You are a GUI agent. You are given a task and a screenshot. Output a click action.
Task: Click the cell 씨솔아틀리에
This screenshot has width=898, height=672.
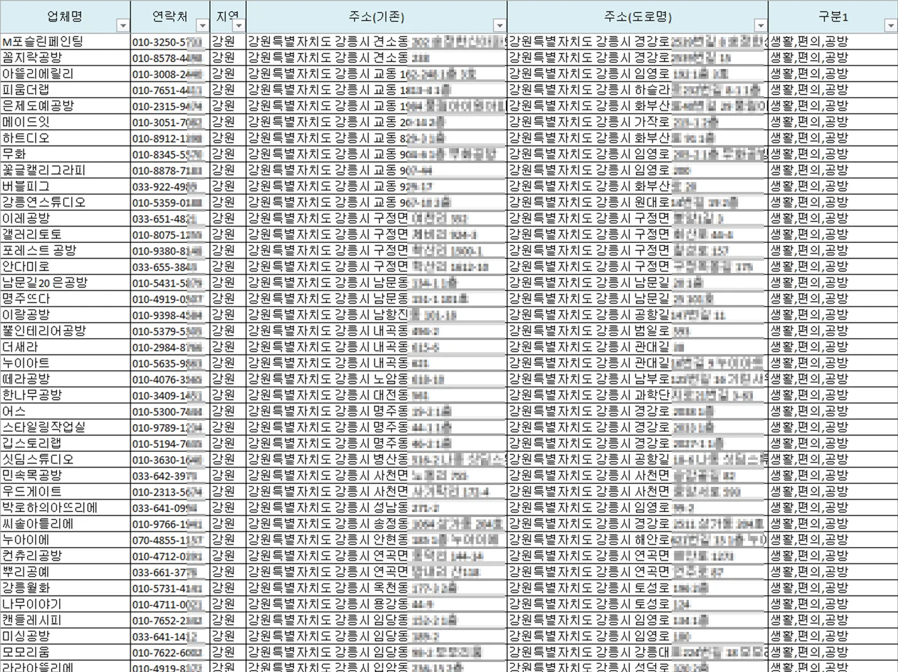pos(65,523)
